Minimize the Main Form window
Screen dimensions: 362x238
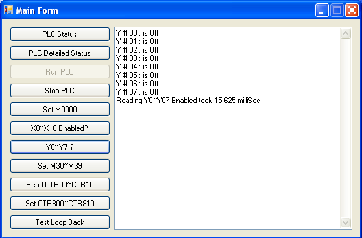point(322,10)
